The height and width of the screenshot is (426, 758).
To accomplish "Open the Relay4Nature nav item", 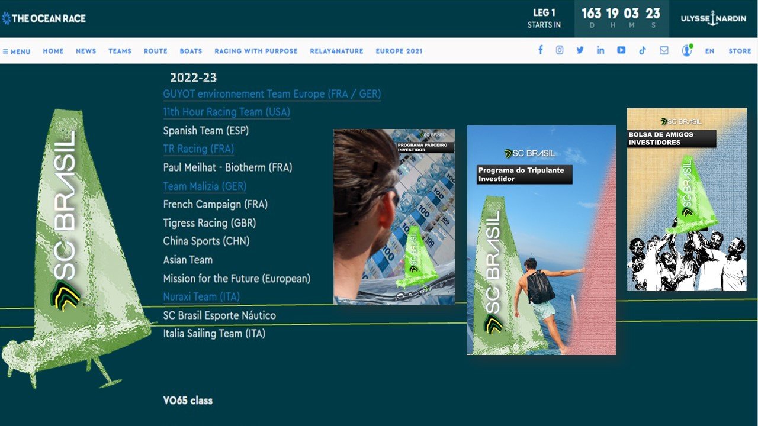I will pyautogui.click(x=336, y=51).
